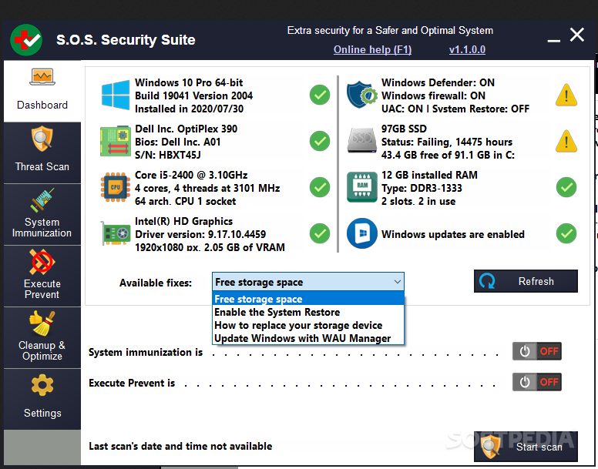Click green checkmark beside installed RAM
598x469 pixels.
566,187
